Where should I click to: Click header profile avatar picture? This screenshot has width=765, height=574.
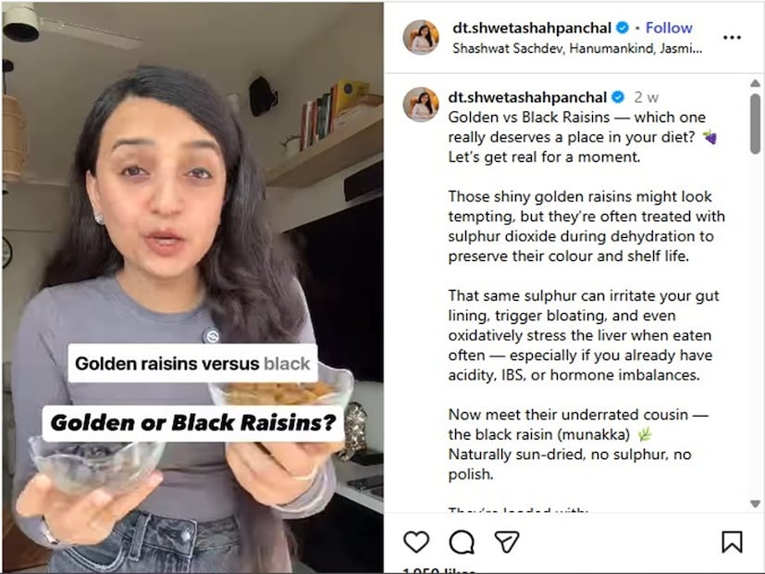tap(421, 37)
